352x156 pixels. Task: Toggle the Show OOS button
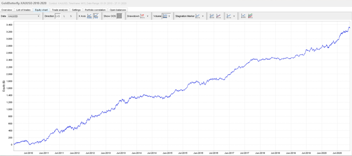119,16
